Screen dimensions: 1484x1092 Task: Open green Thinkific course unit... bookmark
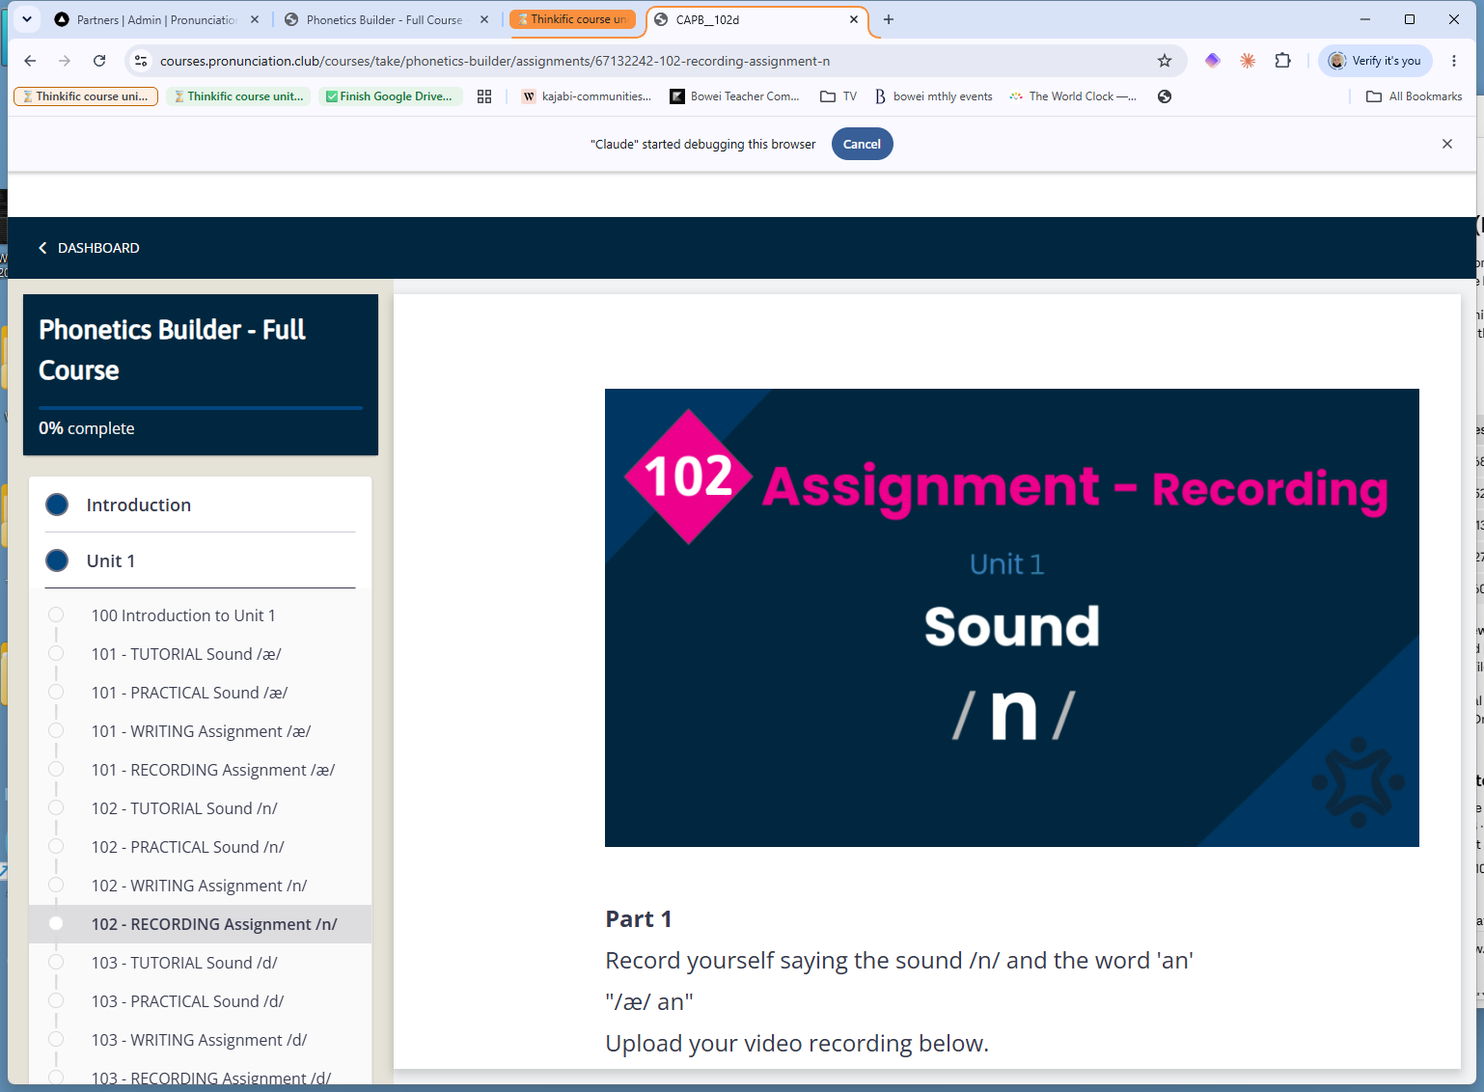pos(238,96)
